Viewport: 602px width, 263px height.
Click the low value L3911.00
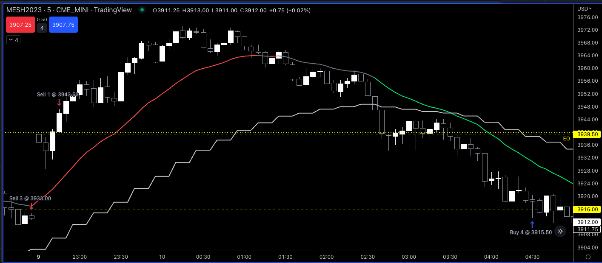click(224, 10)
